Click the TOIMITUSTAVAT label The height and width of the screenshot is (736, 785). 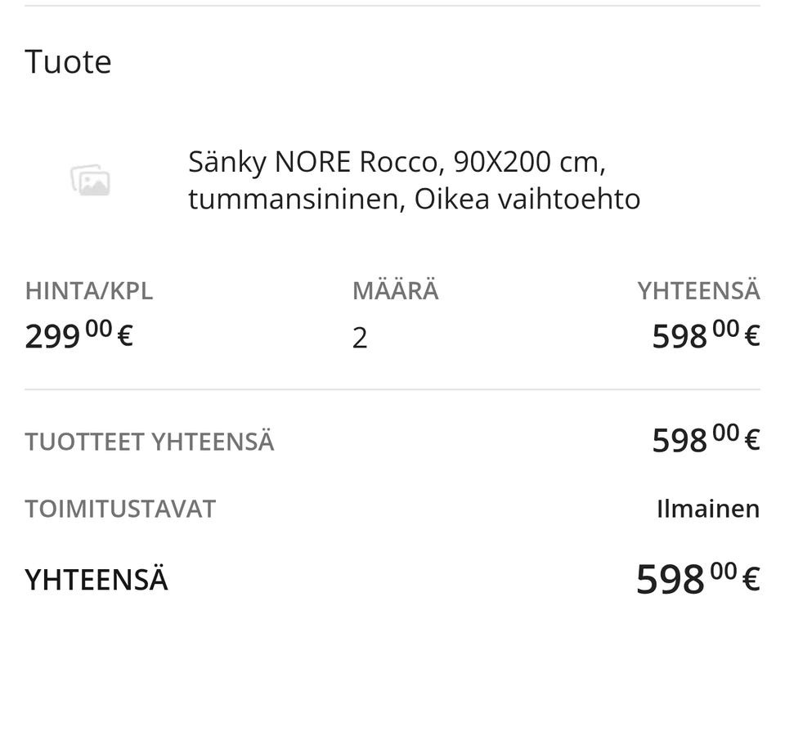point(120,509)
